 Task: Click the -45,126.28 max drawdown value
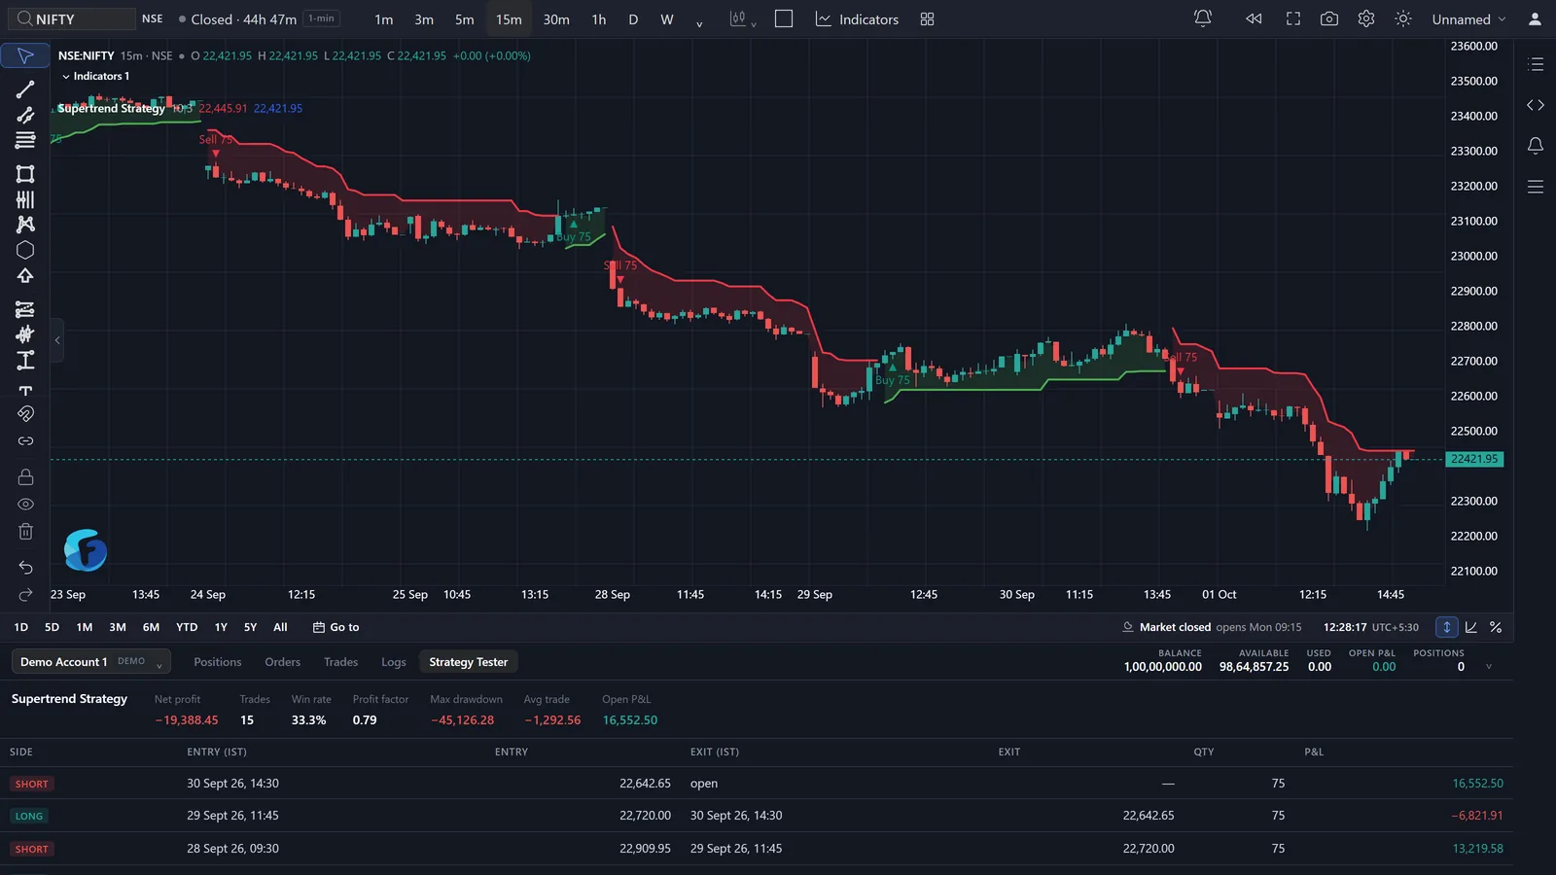pyautogui.click(x=462, y=720)
